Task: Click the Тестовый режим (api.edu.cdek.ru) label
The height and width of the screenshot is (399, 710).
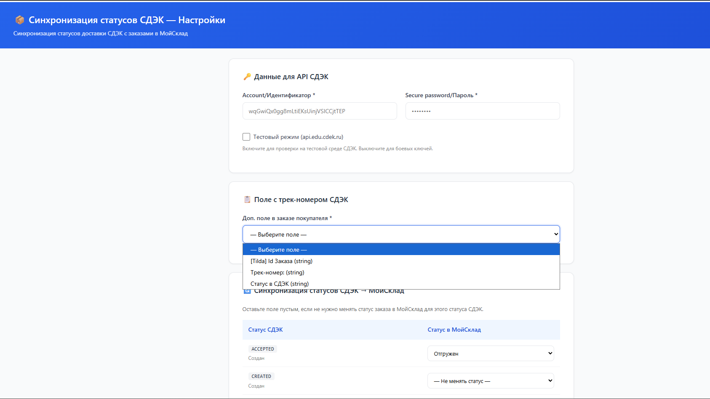Action: coord(298,137)
